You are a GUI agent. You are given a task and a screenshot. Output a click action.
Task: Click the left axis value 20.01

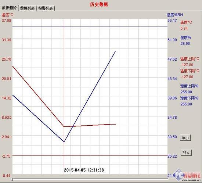click(7, 79)
